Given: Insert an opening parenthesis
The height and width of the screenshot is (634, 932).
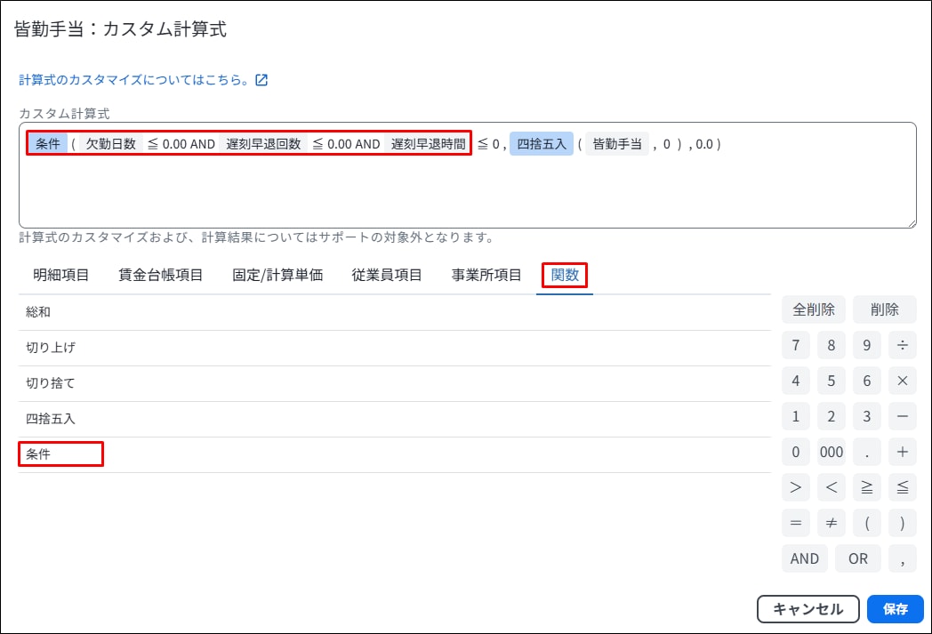Looking at the screenshot, I should click(866, 523).
